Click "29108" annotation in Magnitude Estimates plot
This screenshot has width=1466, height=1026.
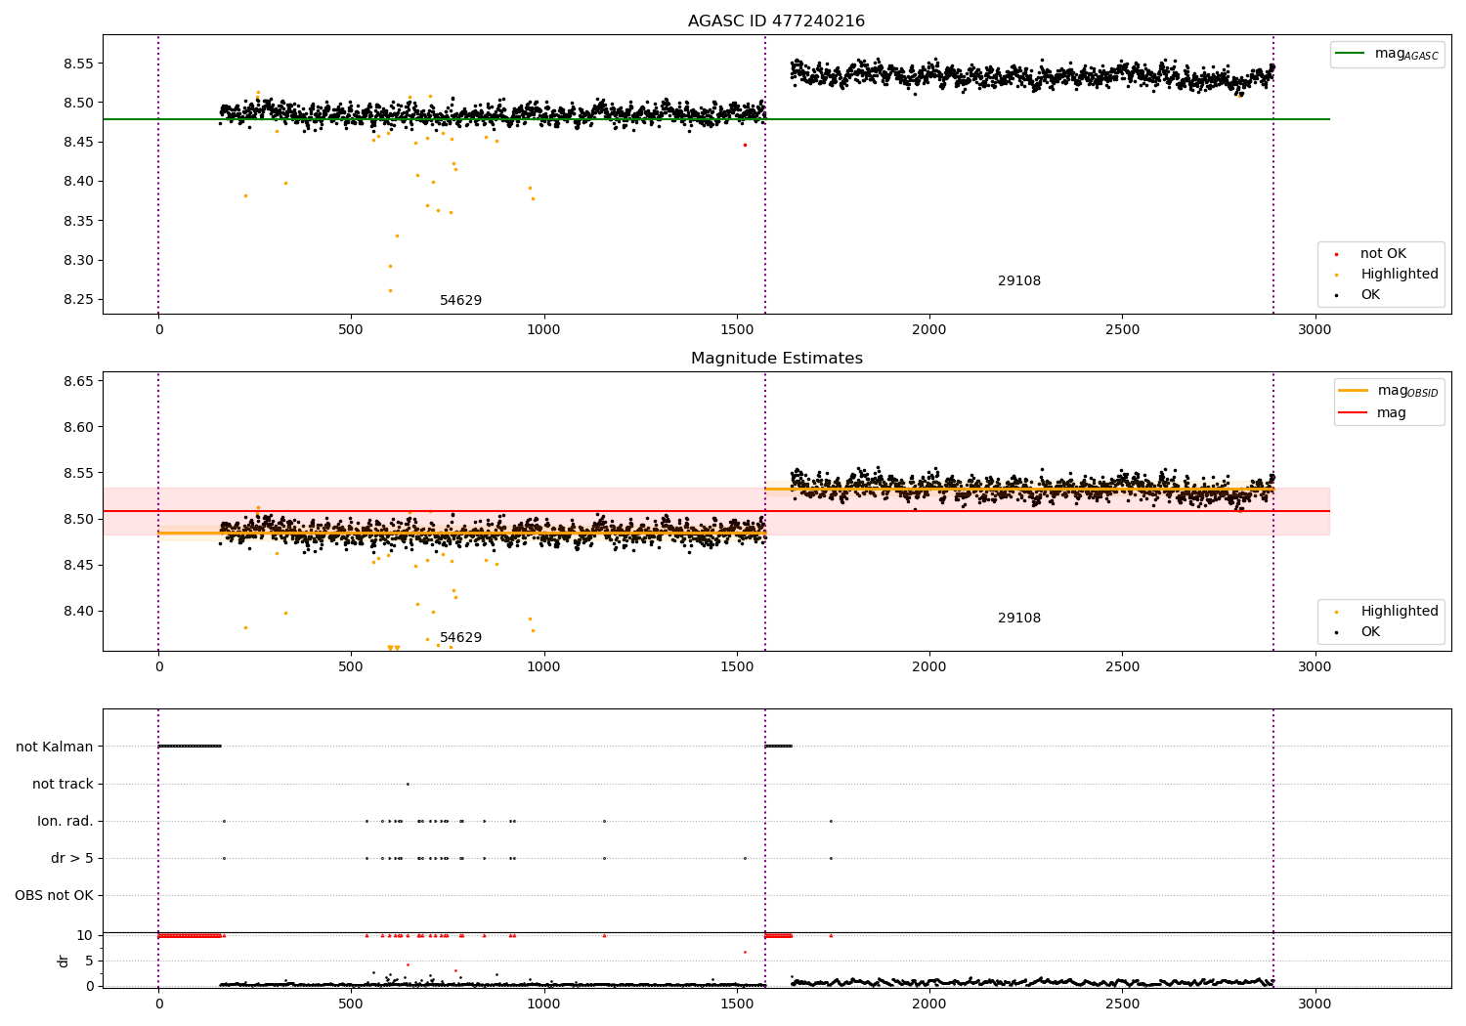(x=1019, y=619)
